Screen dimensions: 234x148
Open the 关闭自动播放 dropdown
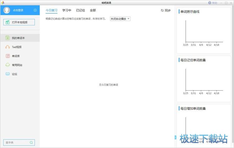pos(120,19)
